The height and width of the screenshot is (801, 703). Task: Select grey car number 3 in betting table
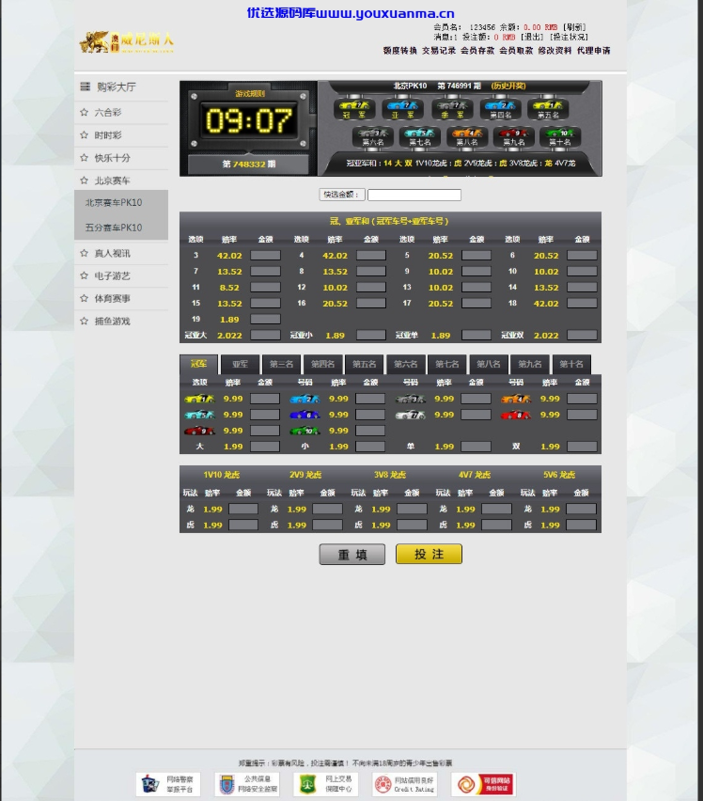tap(411, 399)
